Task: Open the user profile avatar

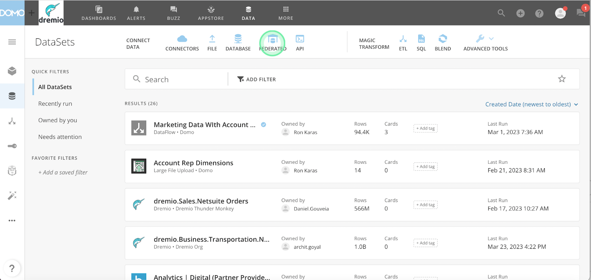Action: pos(560,13)
